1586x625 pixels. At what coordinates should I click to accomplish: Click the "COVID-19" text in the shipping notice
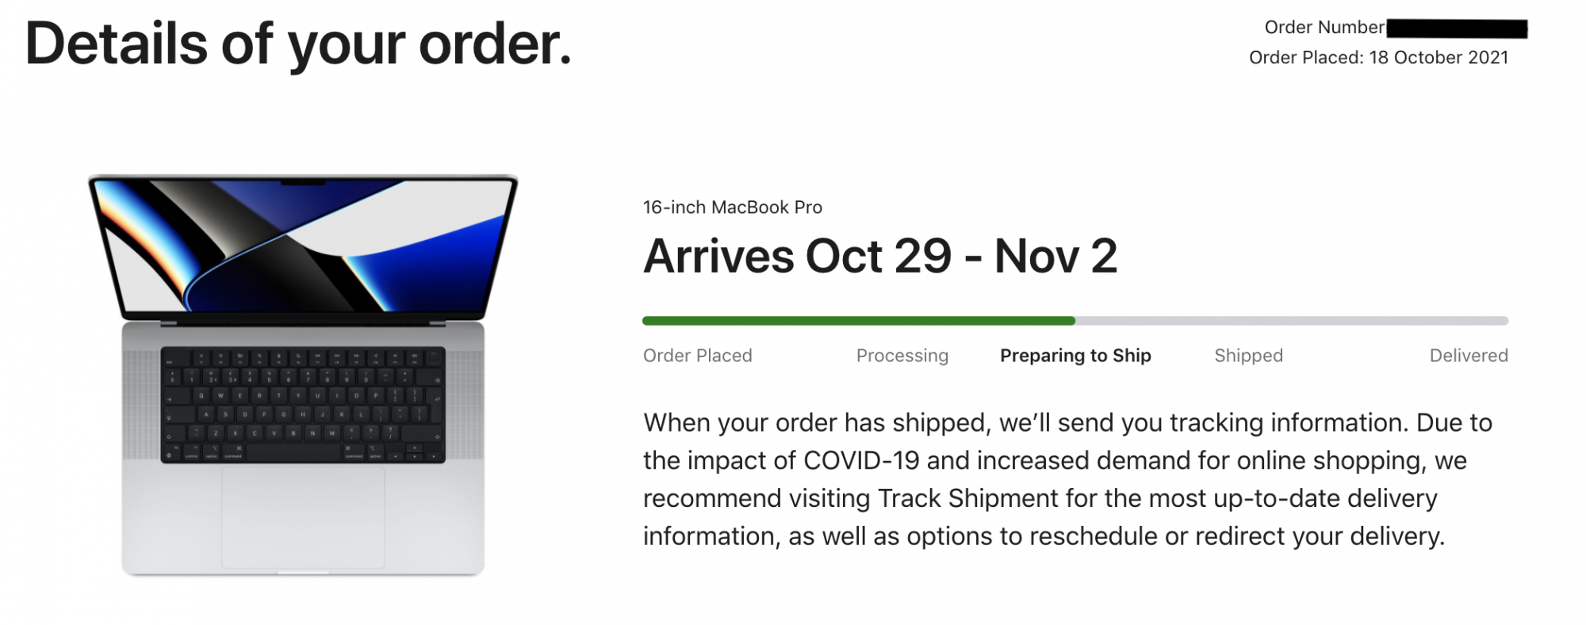pos(860,460)
